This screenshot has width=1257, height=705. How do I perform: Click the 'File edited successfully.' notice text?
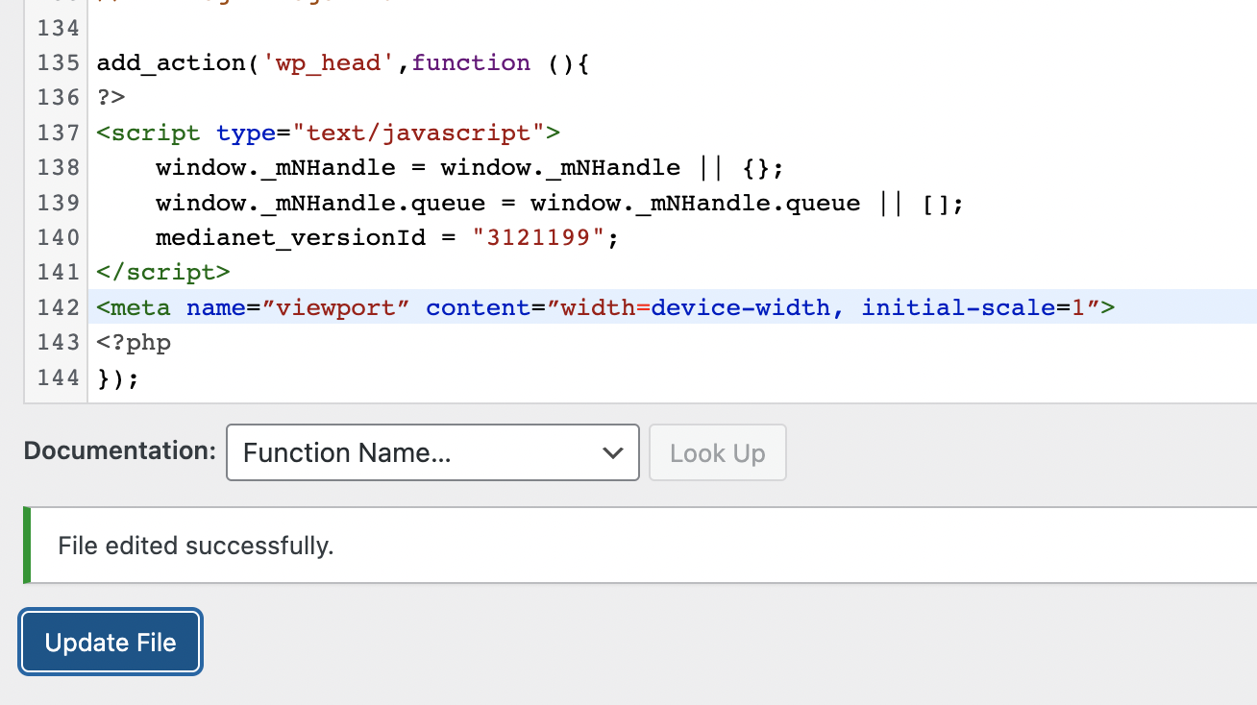click(196, 546)
